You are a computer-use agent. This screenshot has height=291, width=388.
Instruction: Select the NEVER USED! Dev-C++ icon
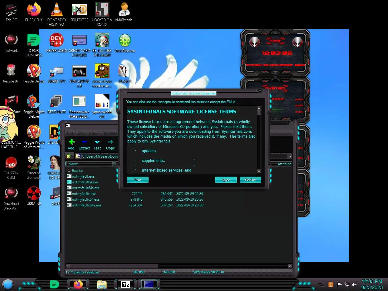point(57,43)
